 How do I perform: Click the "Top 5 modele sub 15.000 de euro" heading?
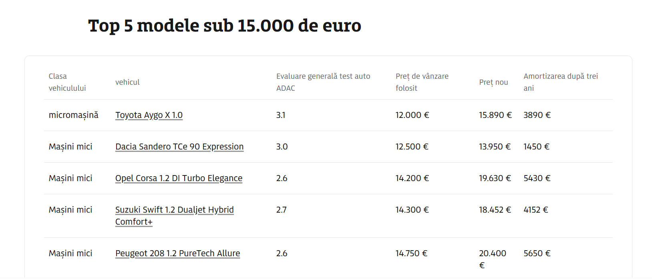pos(224,26)
